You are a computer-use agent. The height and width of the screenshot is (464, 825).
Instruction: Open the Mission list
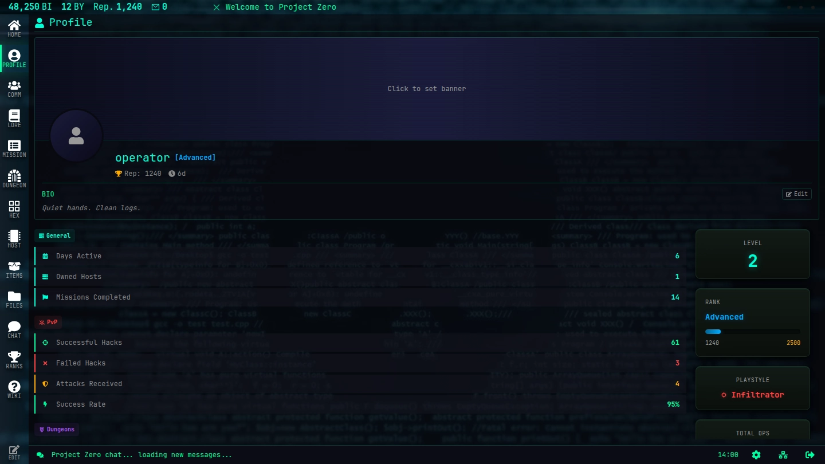14,148
